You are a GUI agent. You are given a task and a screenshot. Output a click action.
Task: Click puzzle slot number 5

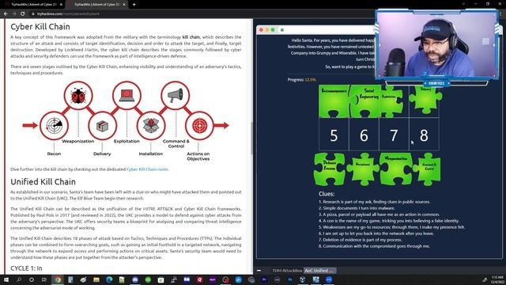(334, 135)
